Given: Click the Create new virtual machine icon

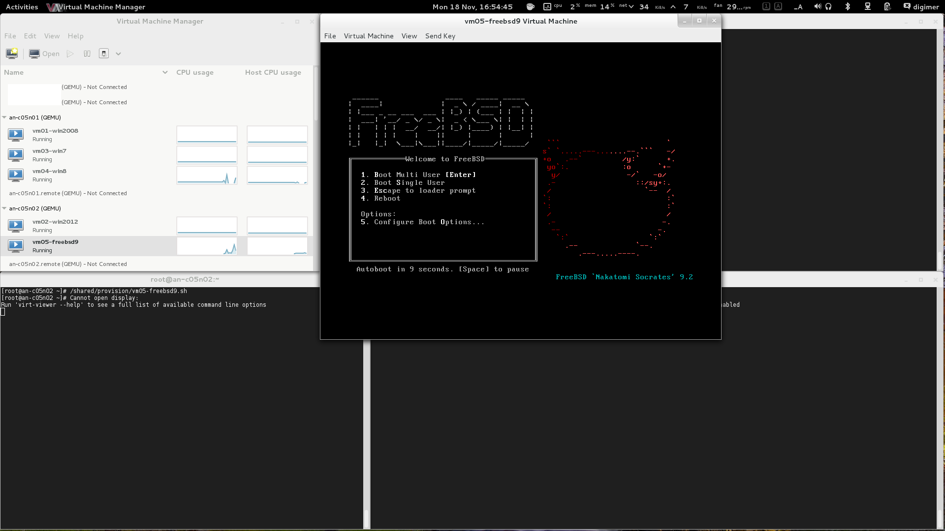Looking at the screenshot, I should click(12, 54).
